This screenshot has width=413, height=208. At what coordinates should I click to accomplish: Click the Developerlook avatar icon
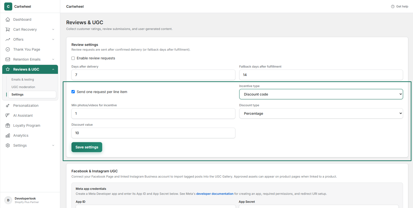8,200
